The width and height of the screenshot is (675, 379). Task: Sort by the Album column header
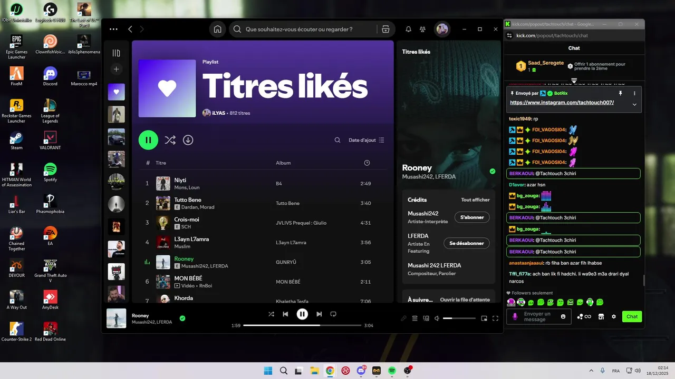283,163
